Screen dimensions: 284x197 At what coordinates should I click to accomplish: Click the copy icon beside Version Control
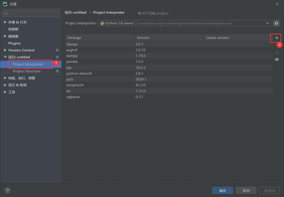[x=57, y=50]
